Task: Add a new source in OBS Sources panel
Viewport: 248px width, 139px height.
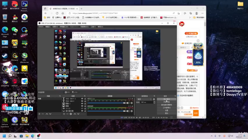Action: click(x=64, y=114)
